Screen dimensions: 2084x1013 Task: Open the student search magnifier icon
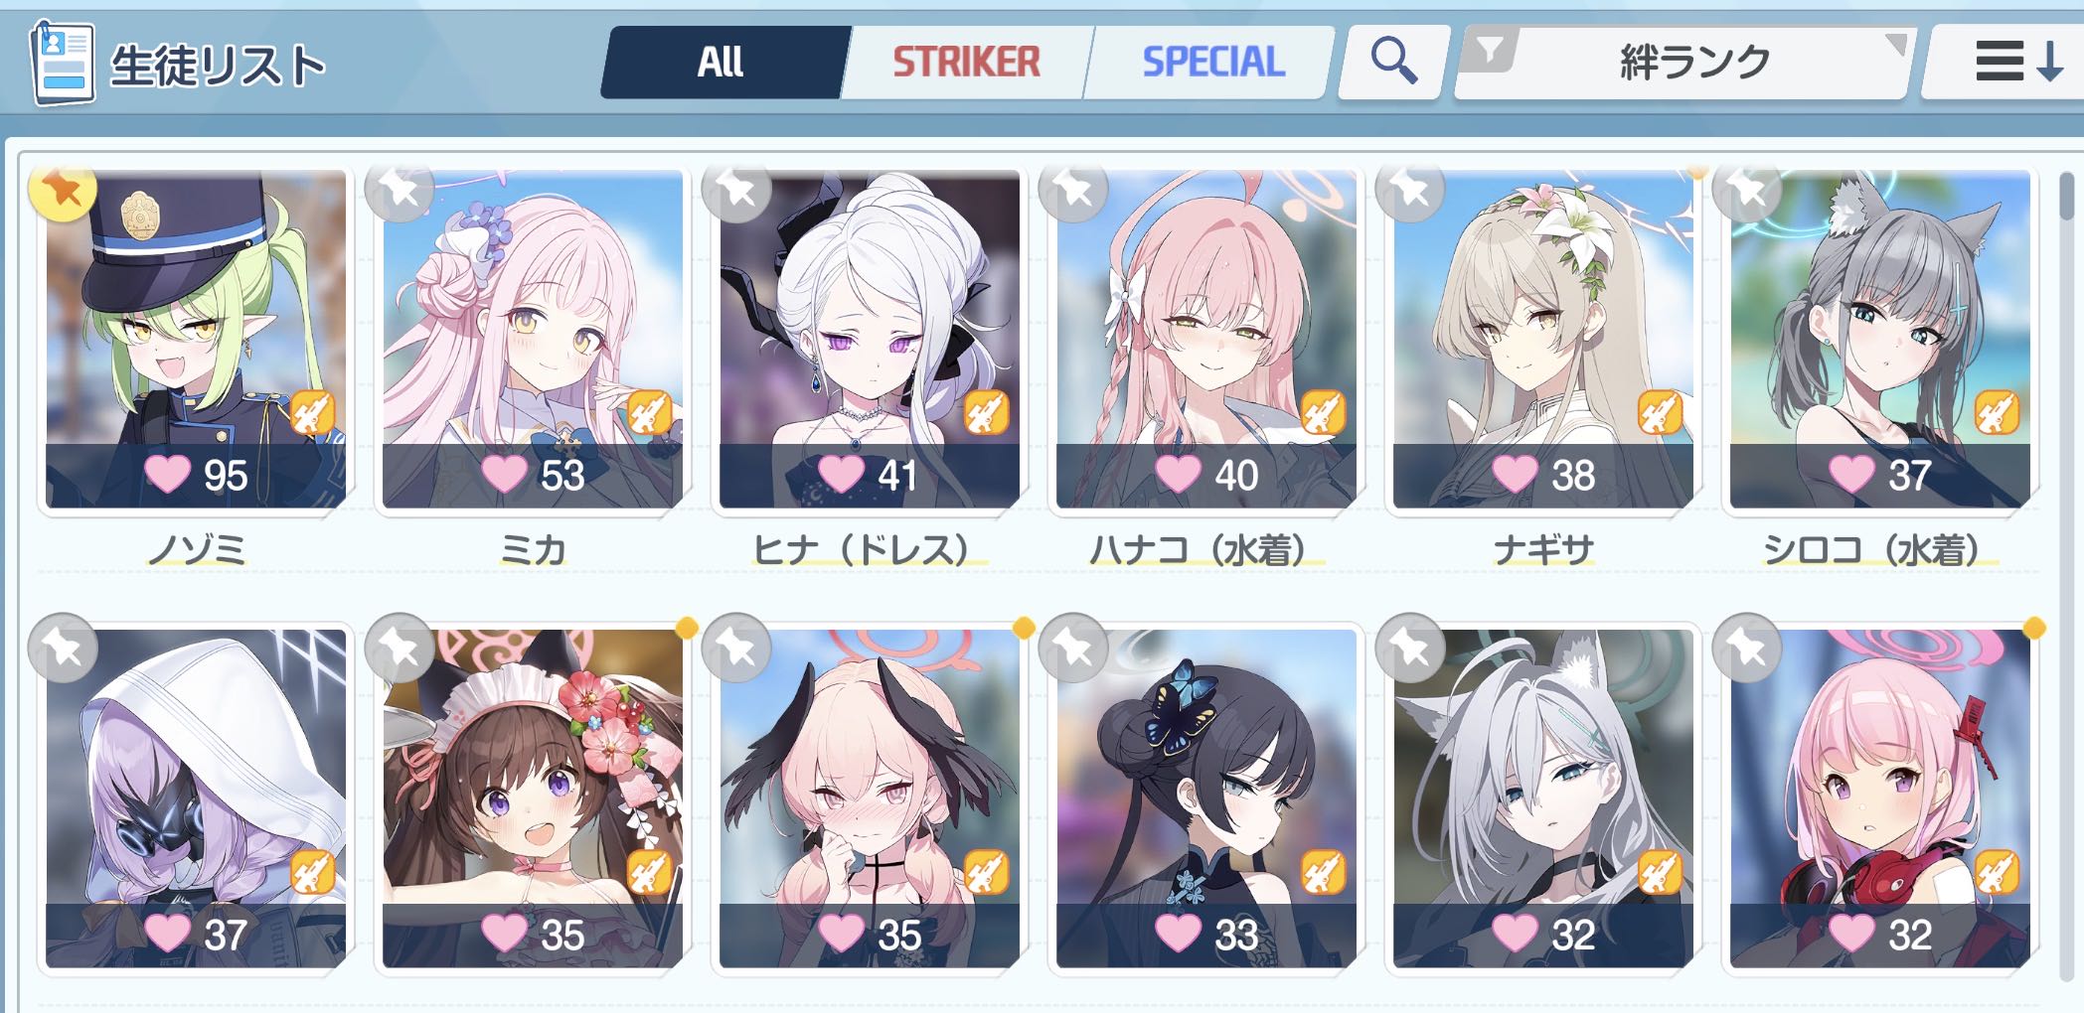click(1393, 62)
